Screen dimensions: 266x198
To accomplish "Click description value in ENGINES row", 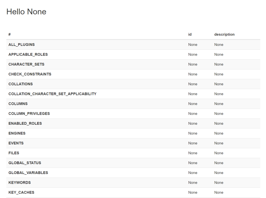I will pyautogui.click(x=219, y=133).
